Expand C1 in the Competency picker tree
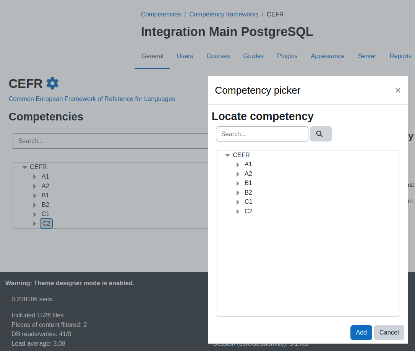 click(x=238, y=202)
